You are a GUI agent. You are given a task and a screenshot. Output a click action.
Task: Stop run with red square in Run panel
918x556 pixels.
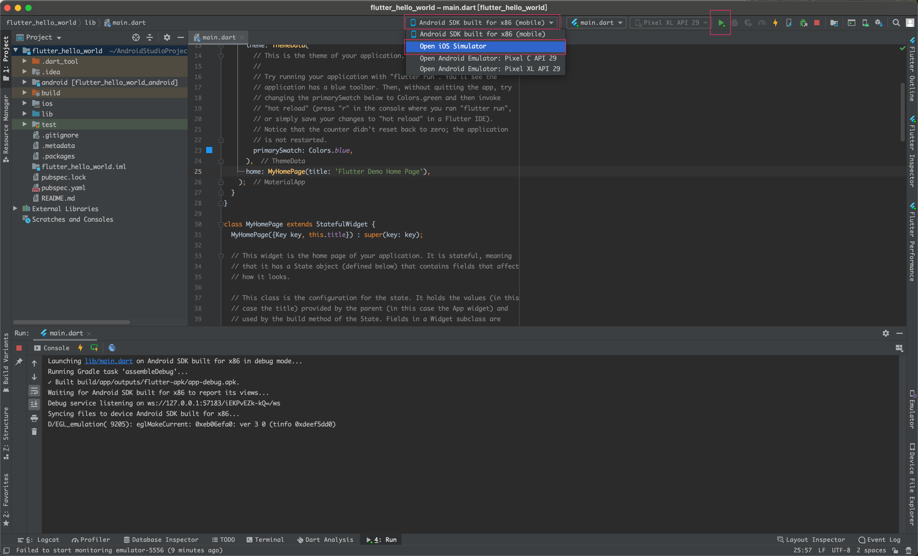19,348
